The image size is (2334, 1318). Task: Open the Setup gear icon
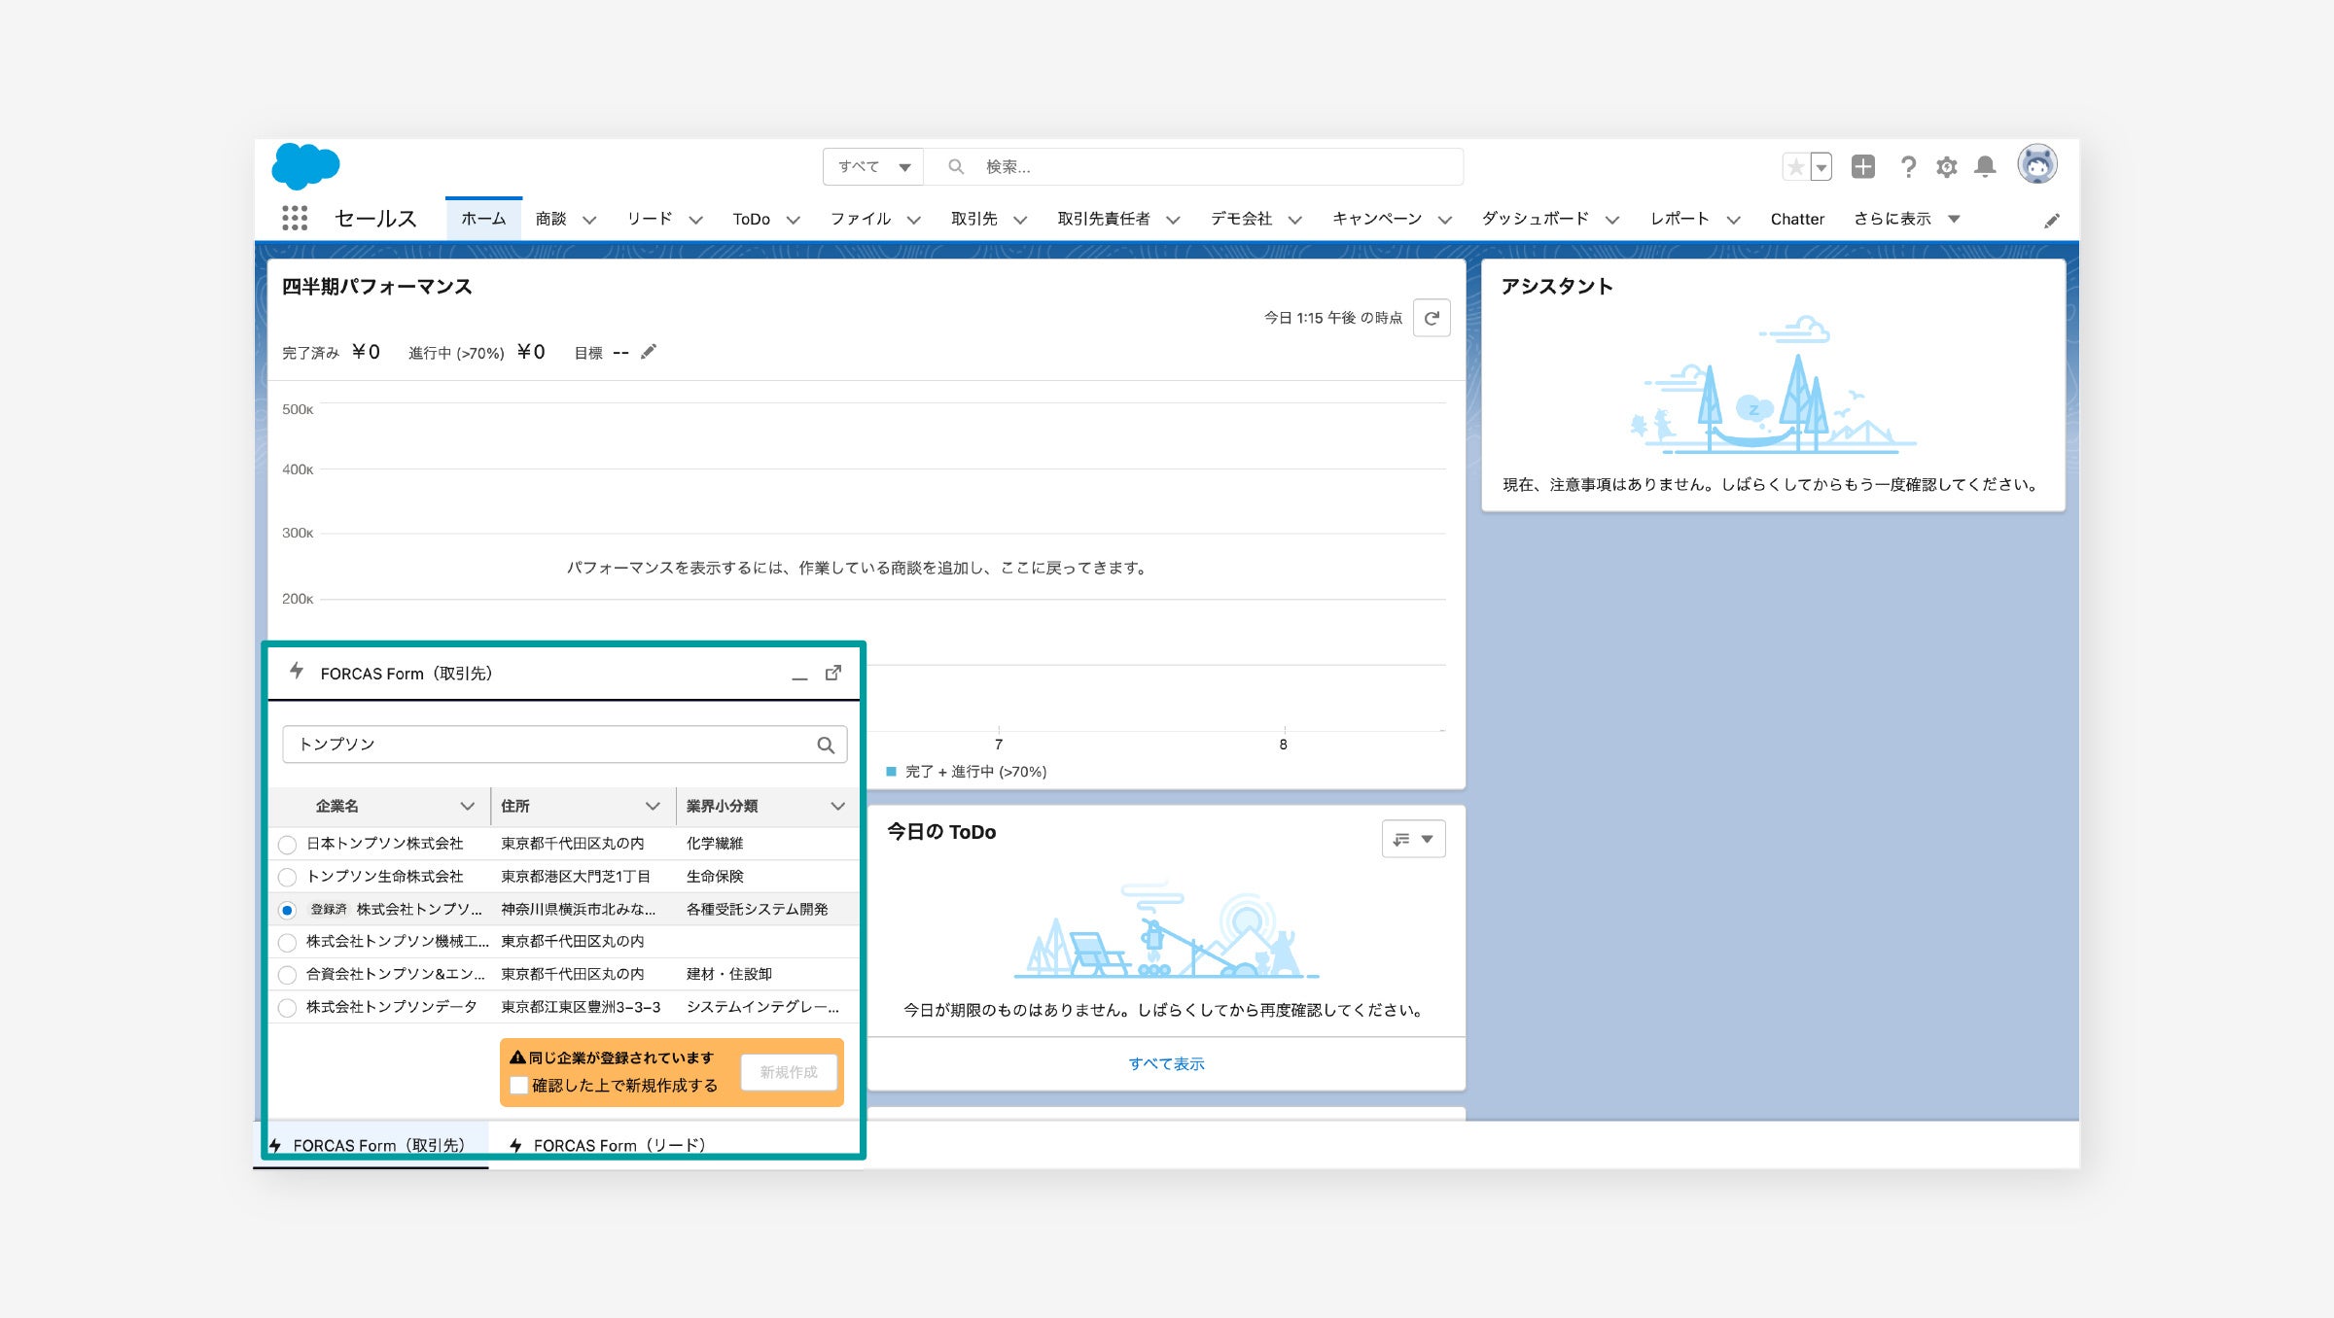pyautogui.click(x=1946, y=167)
